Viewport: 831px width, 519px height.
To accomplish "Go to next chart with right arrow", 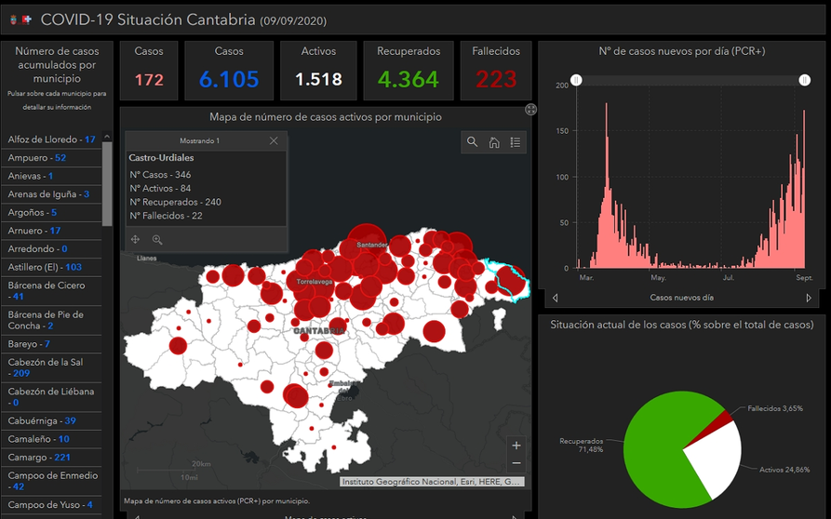I will pyautogui.click(x=809, y=298).
